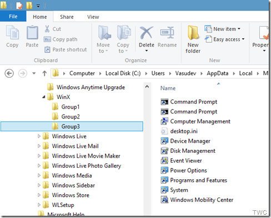The height and width of the screenshot is (218, 271).
Task: Expand Windows Live Photo Gallery node
Action: 39,165
